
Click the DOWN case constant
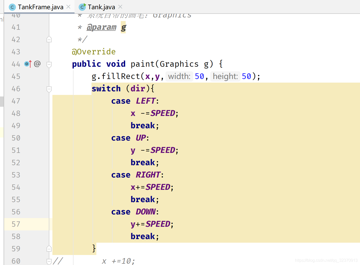[146, 212]
